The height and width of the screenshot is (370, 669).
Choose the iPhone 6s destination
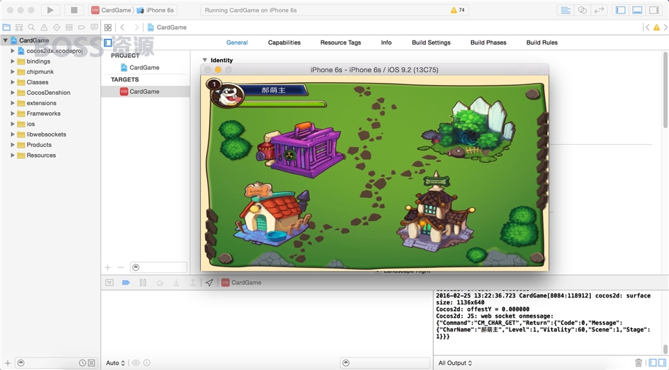(155, 10)
